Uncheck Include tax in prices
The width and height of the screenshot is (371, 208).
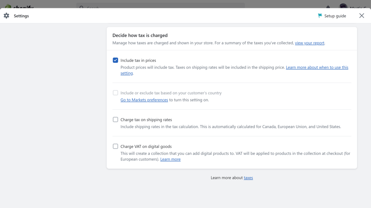[115, 60]
